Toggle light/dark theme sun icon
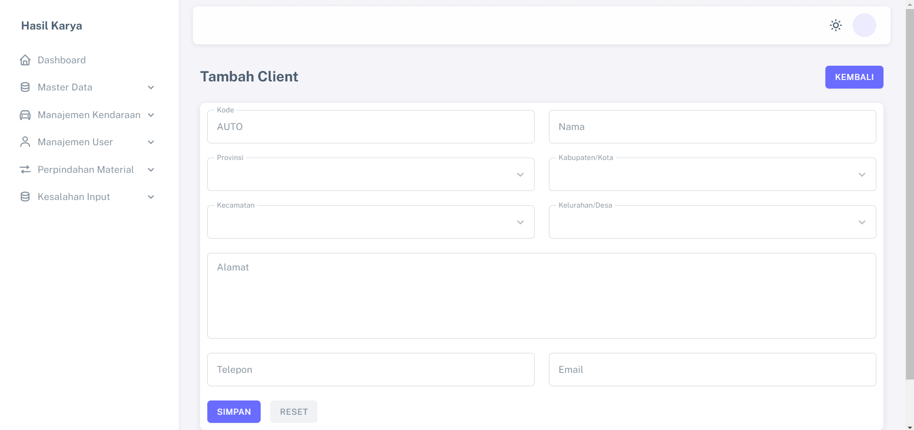The height and width of the screenshot is (430, 914). click(835, 25)
